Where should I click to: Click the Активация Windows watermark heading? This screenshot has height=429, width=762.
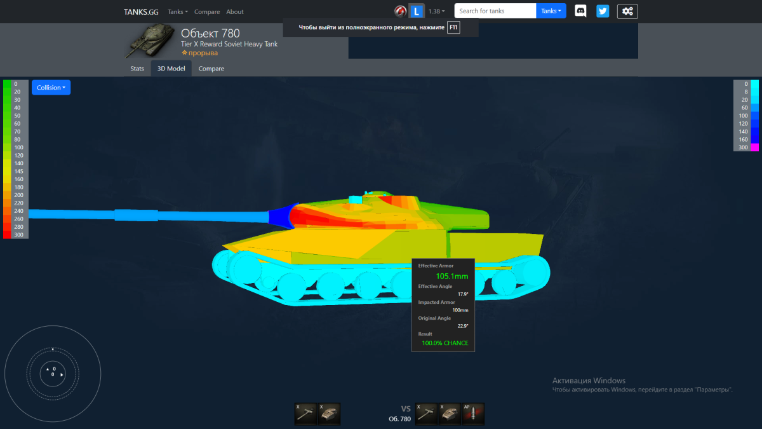[589, 381]
